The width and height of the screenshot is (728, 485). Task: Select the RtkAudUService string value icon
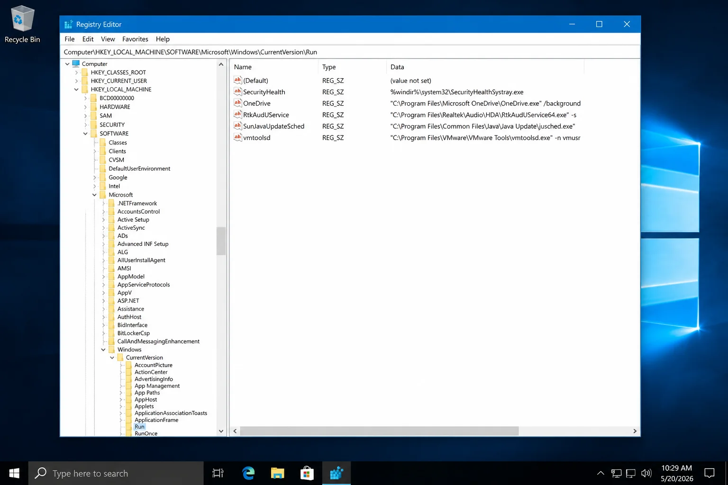coord(238,115)
